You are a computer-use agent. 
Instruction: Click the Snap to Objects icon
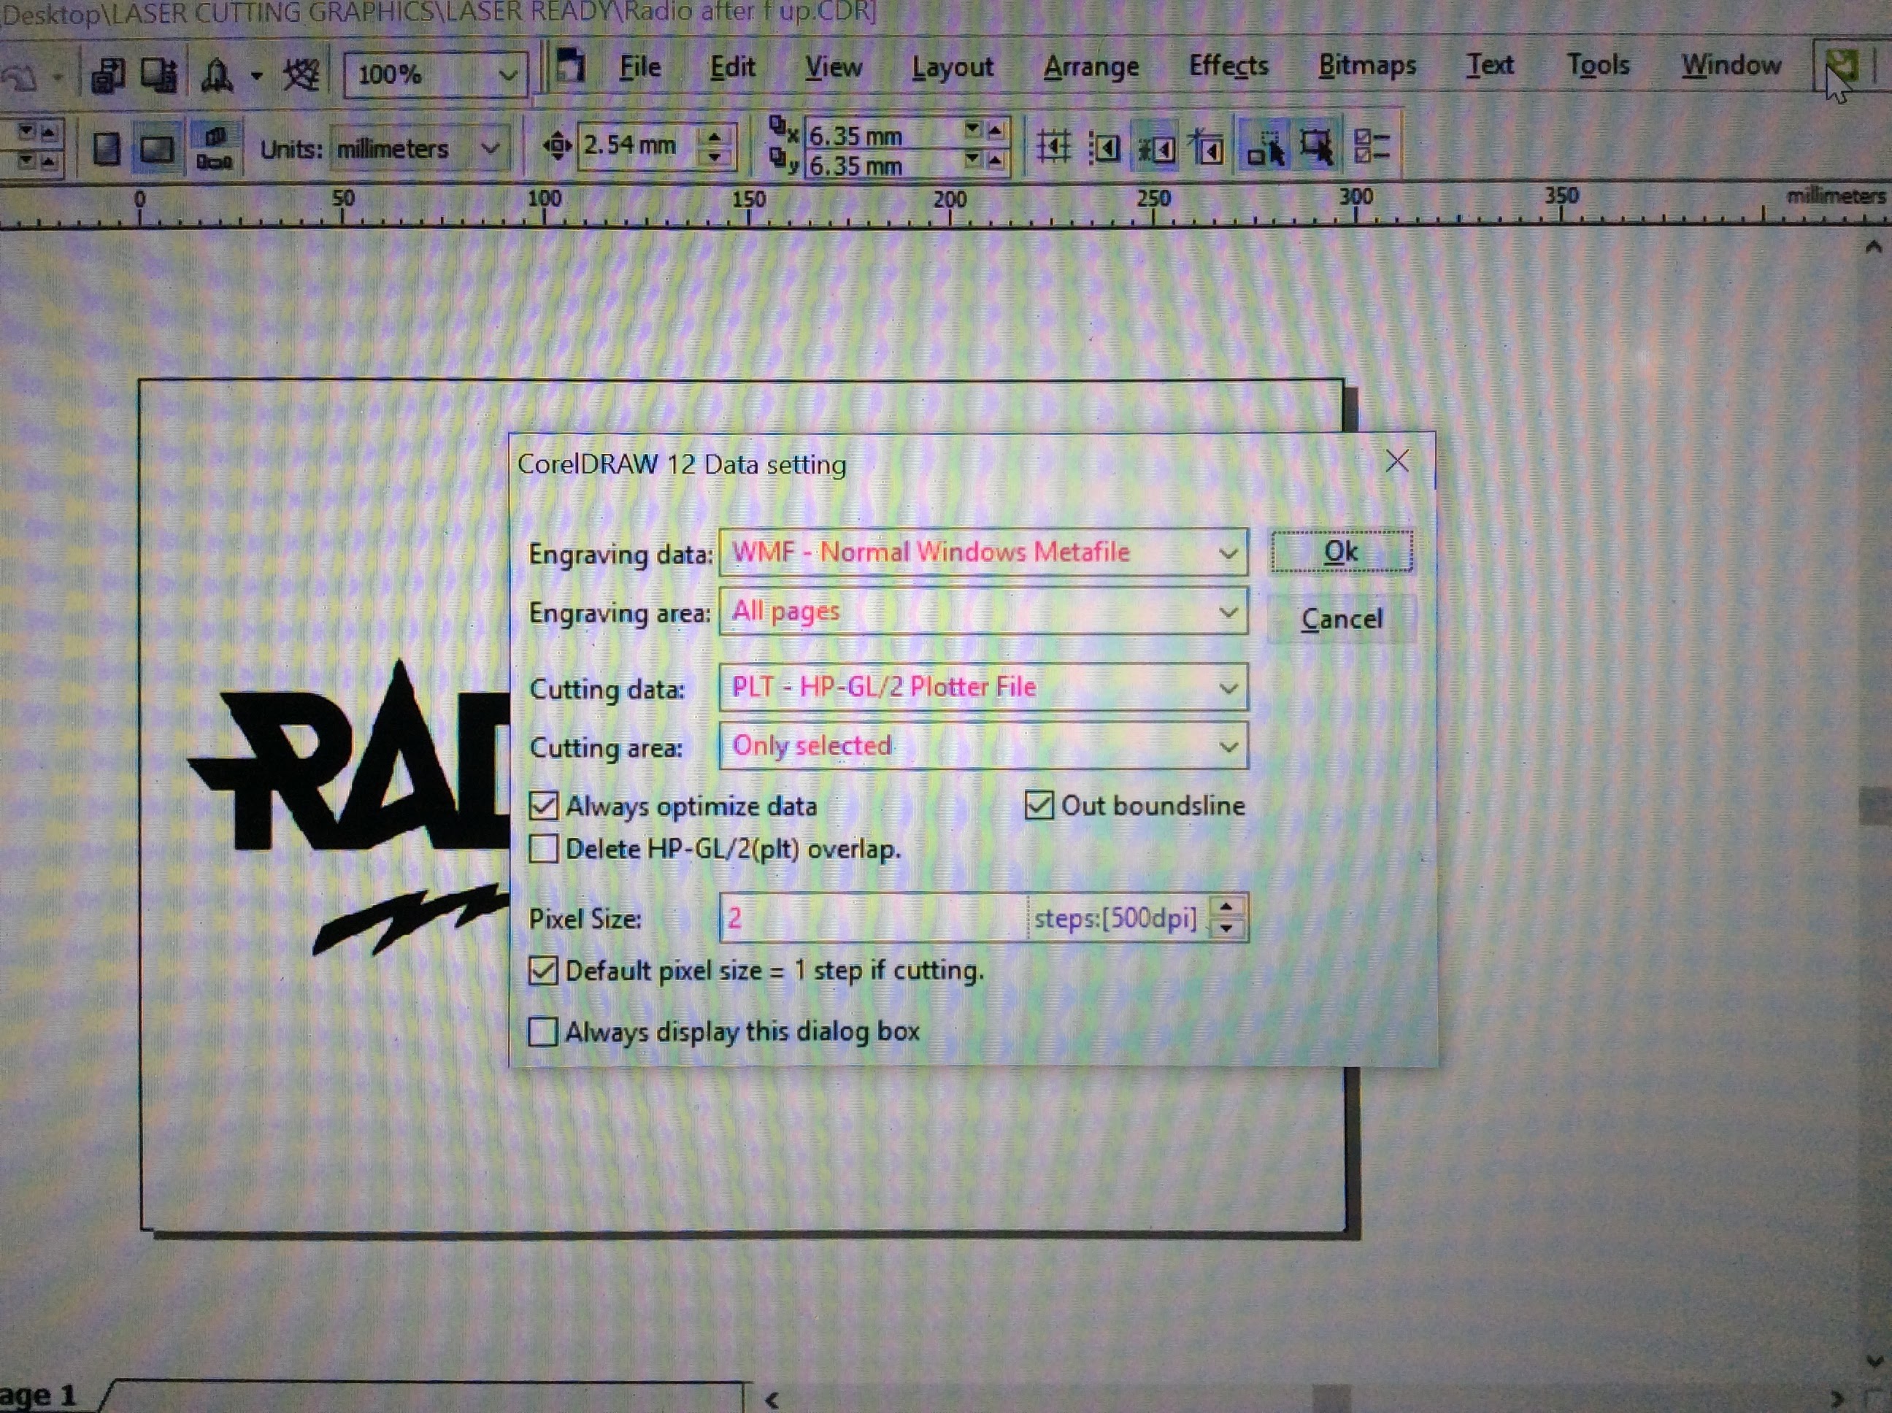coord(1155,149)
